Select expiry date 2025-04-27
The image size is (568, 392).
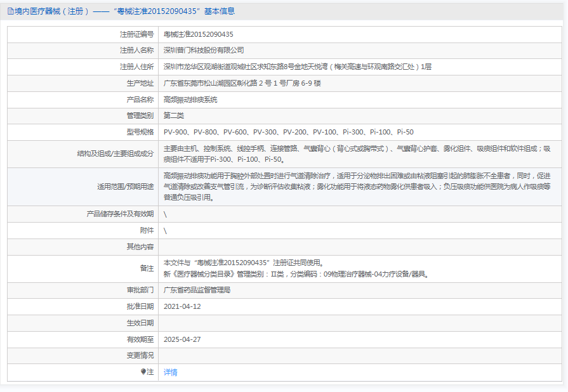click(182, 339)
